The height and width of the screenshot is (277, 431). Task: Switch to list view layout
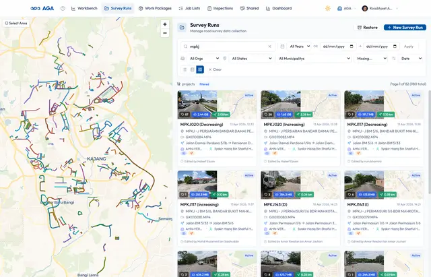pos(185,69)
